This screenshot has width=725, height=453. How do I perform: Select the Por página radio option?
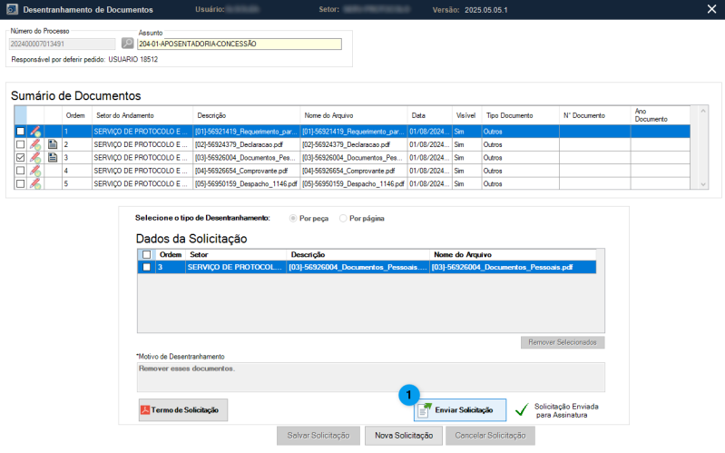pos(343,218)
